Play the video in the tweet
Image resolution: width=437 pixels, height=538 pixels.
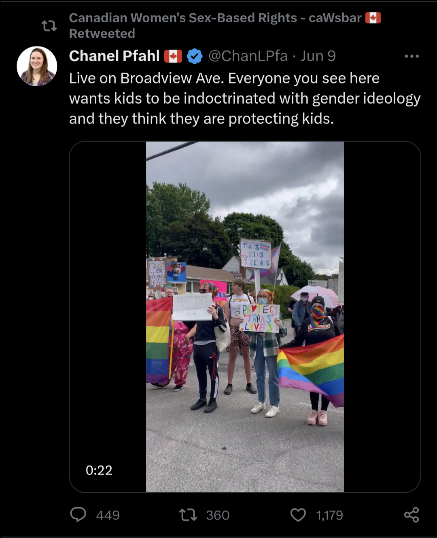(245, 317)
